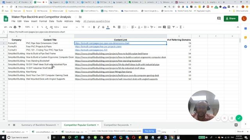
Task: Open the font size 10 dropdown
Action: 86,27
